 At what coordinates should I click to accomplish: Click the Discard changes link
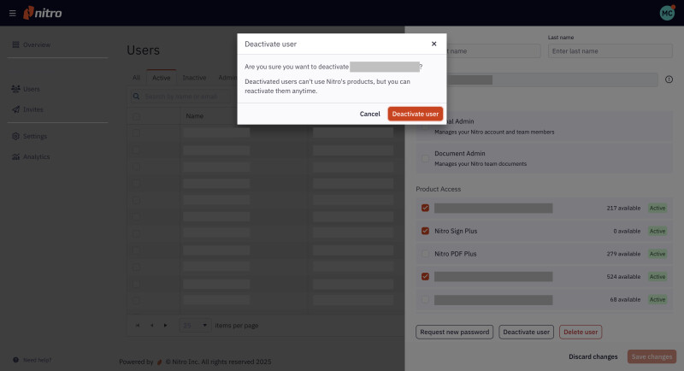pos(593,356)
